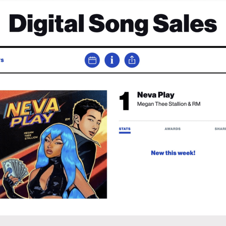Image resolution: width=226 pixels, height=226 pixels.
Task: Click the artist name Megan Thee Stallion & RM
Action: coord(169,104)
